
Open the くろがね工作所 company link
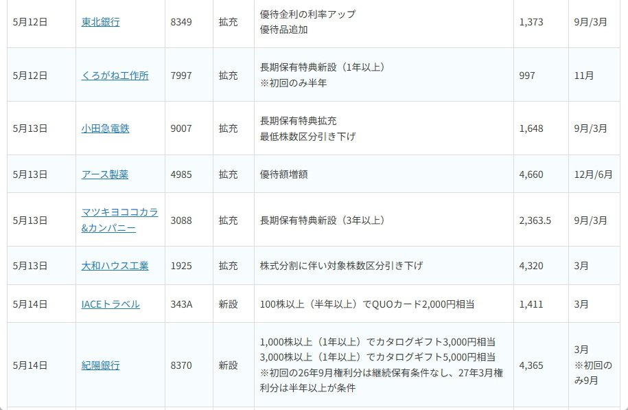pos(115,76)
